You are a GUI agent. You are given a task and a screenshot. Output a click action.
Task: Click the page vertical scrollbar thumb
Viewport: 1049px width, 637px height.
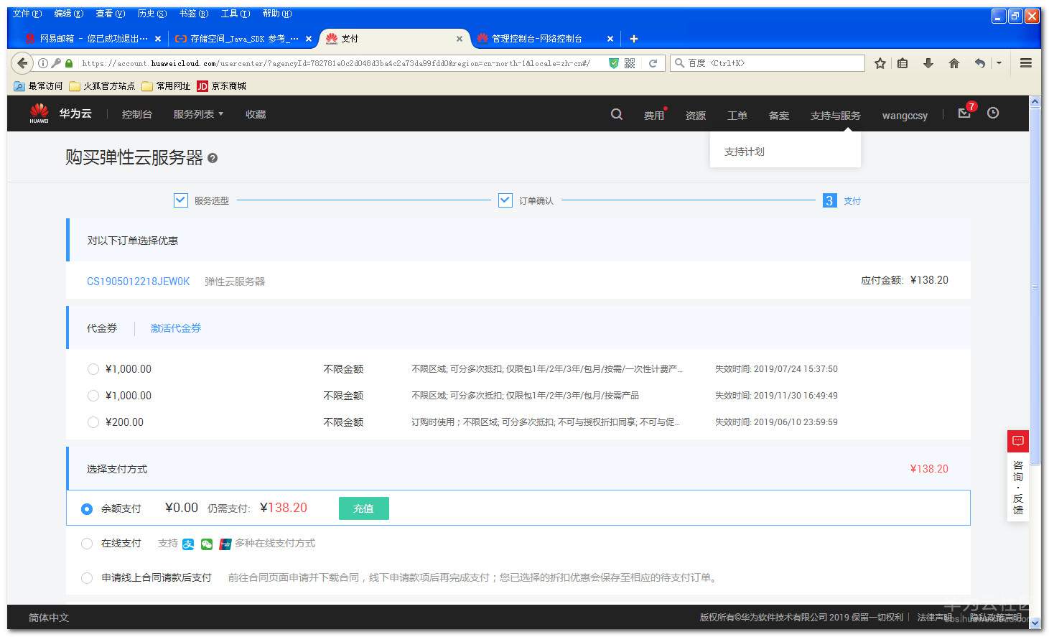(1035, 287)
